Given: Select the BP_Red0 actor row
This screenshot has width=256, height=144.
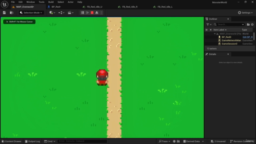Looking at the screenshot, I should [229, 37].
